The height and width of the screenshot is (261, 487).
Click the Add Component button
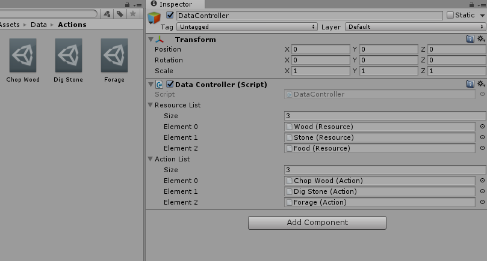[x=317, y=223]
